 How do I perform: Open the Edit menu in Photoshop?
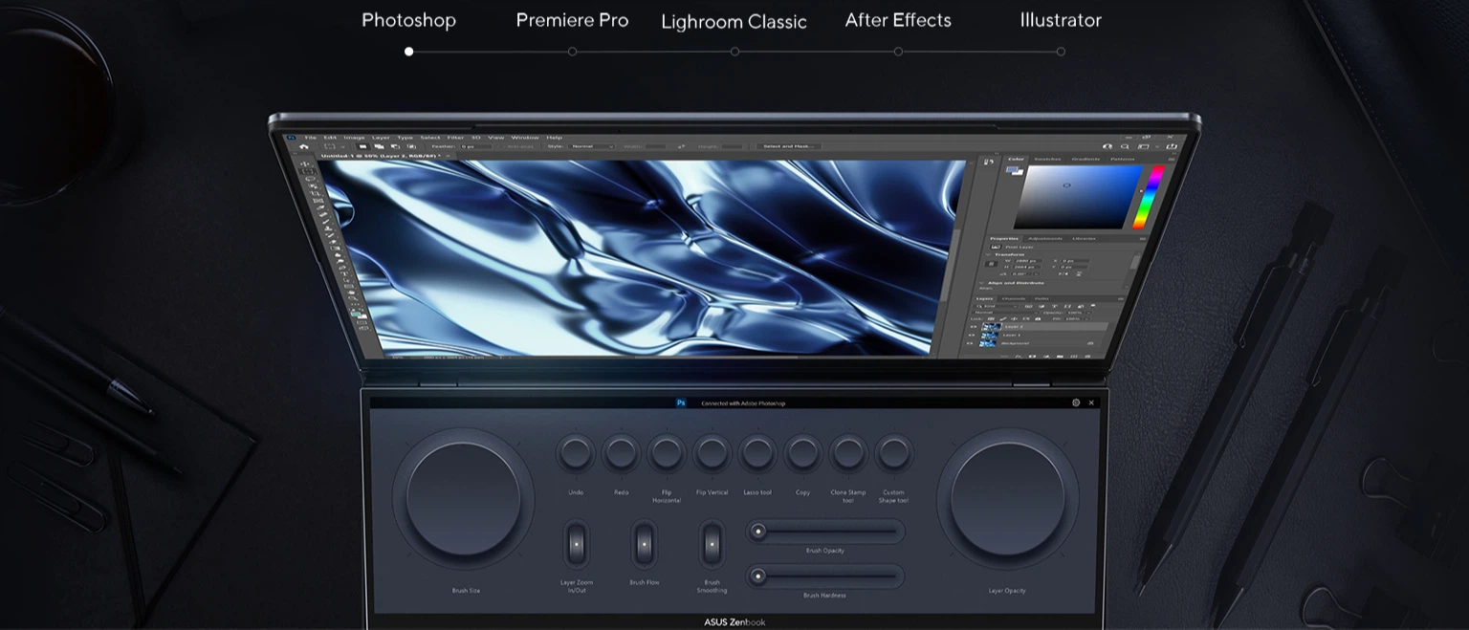(x=330, y=138)
